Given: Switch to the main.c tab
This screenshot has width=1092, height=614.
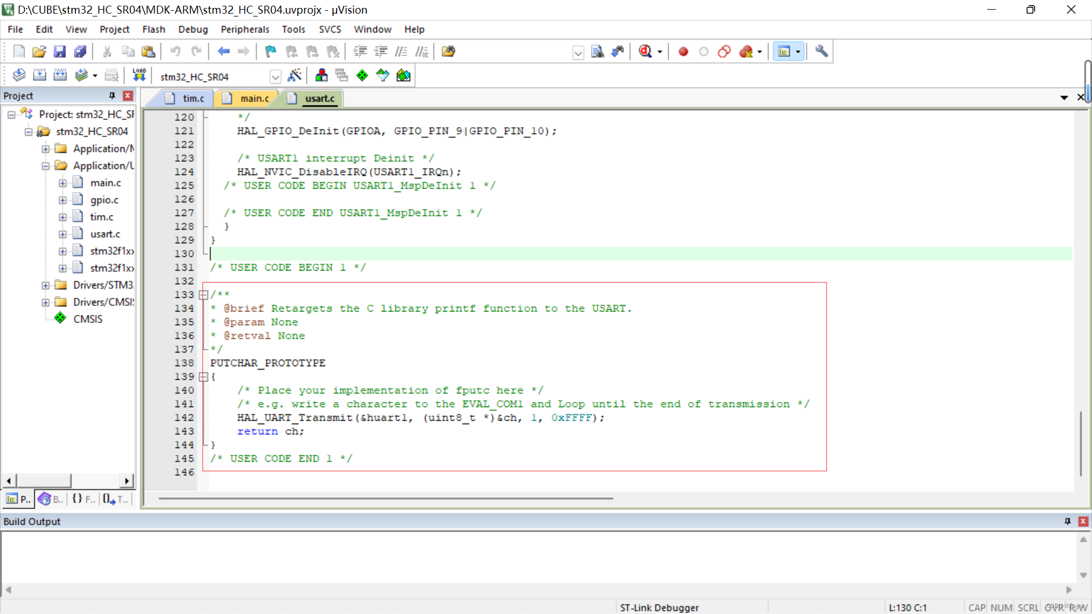Looking at the screenshot, I should (254, 98).
